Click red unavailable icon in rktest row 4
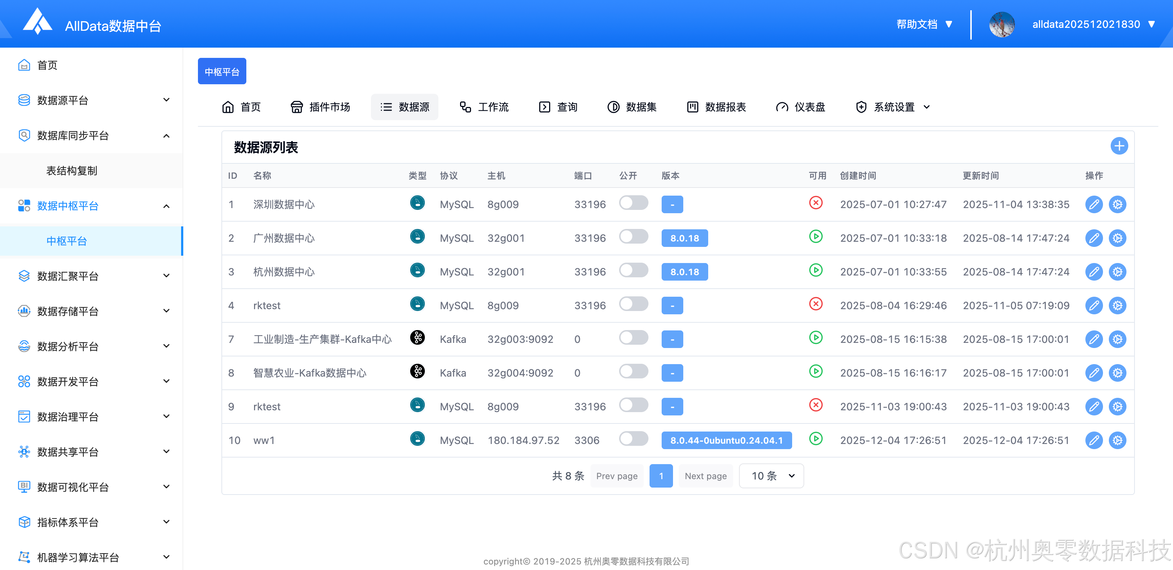The image size is (1173, 570). coord(816,304)
